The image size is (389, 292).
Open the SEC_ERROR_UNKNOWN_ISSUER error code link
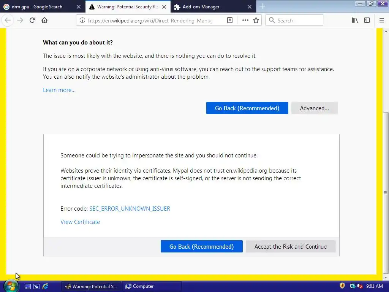[x=130, y=209]
